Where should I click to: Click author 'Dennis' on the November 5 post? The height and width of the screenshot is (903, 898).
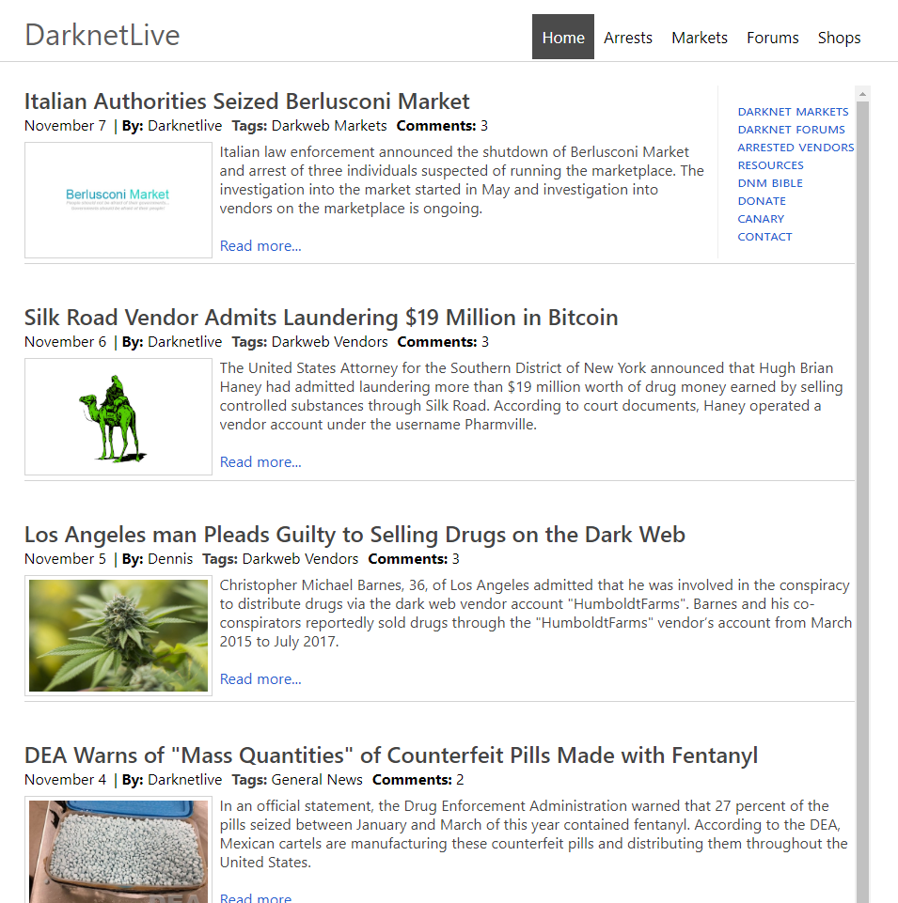coord(170,558)
